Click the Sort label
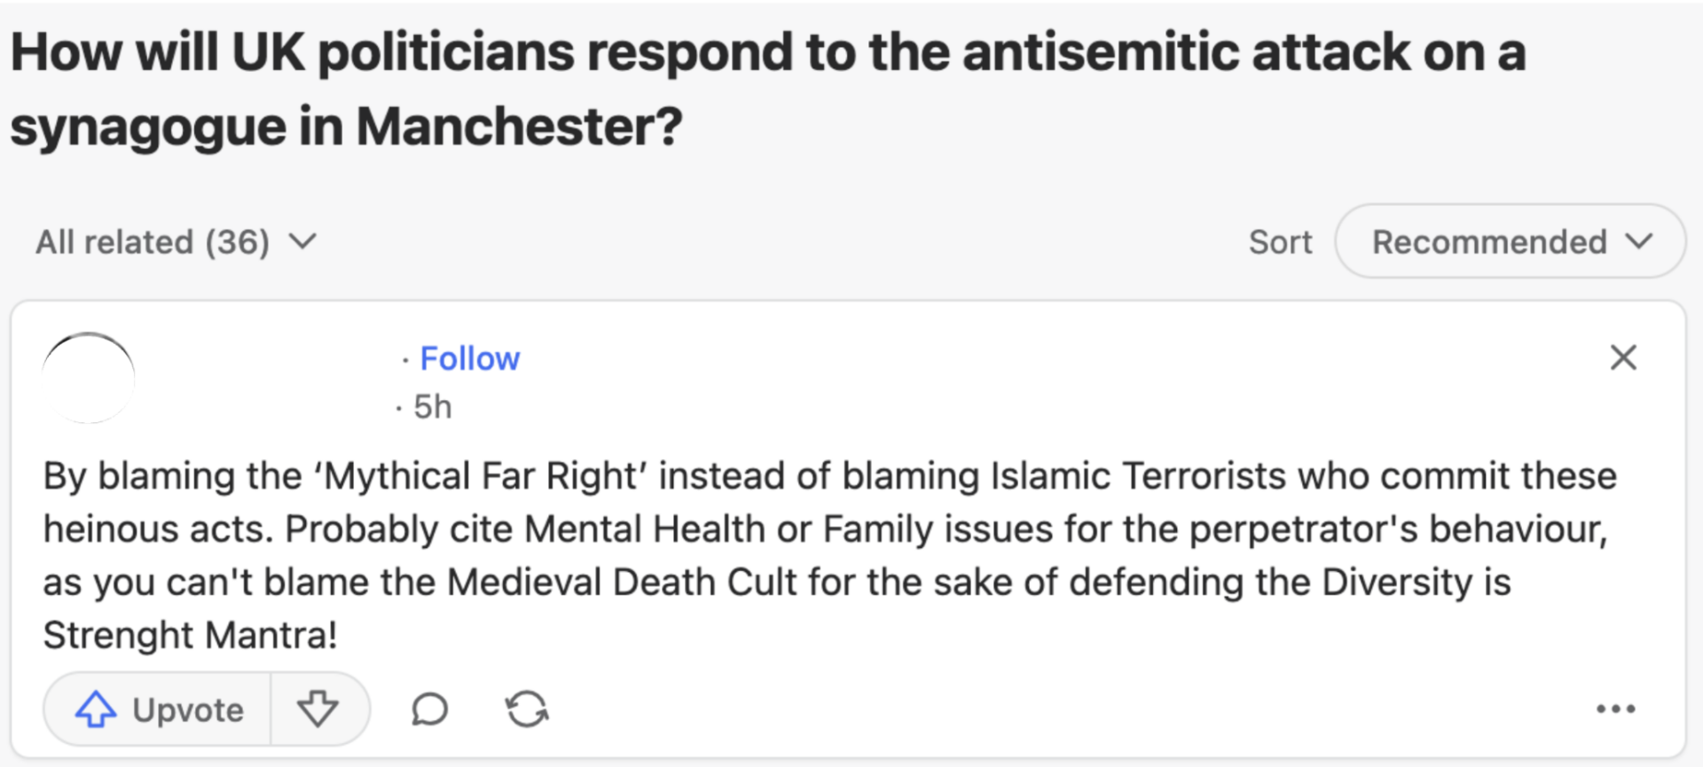 [1280, 241]
